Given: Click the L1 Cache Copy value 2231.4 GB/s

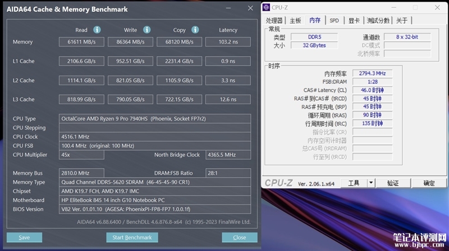Looking at the screenshot, I should 179,61.
